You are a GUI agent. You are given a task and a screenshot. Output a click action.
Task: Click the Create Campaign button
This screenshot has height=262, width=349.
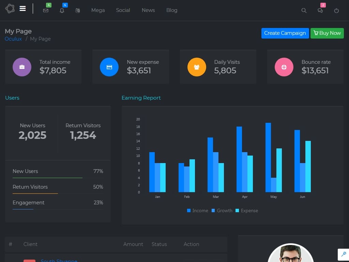tap(285, 33)
